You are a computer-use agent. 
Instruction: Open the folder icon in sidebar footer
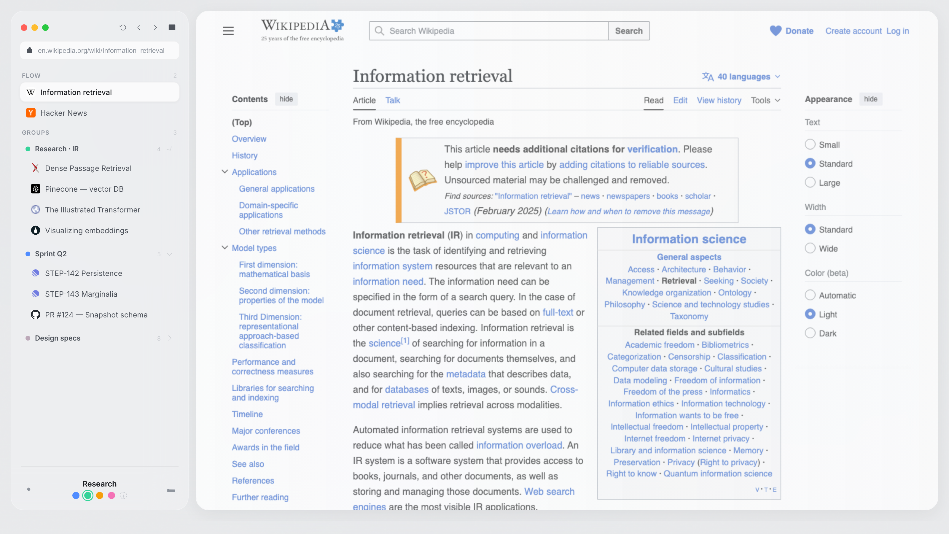171,490
